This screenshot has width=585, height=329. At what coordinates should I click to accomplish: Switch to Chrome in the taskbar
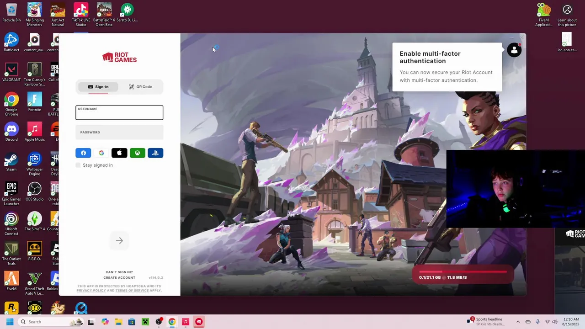pyautogui.click(x=172, y=322)
